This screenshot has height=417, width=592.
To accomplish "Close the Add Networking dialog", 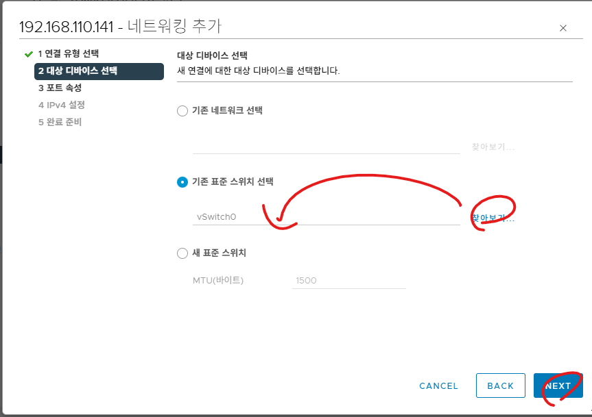I will click(563, 28).
